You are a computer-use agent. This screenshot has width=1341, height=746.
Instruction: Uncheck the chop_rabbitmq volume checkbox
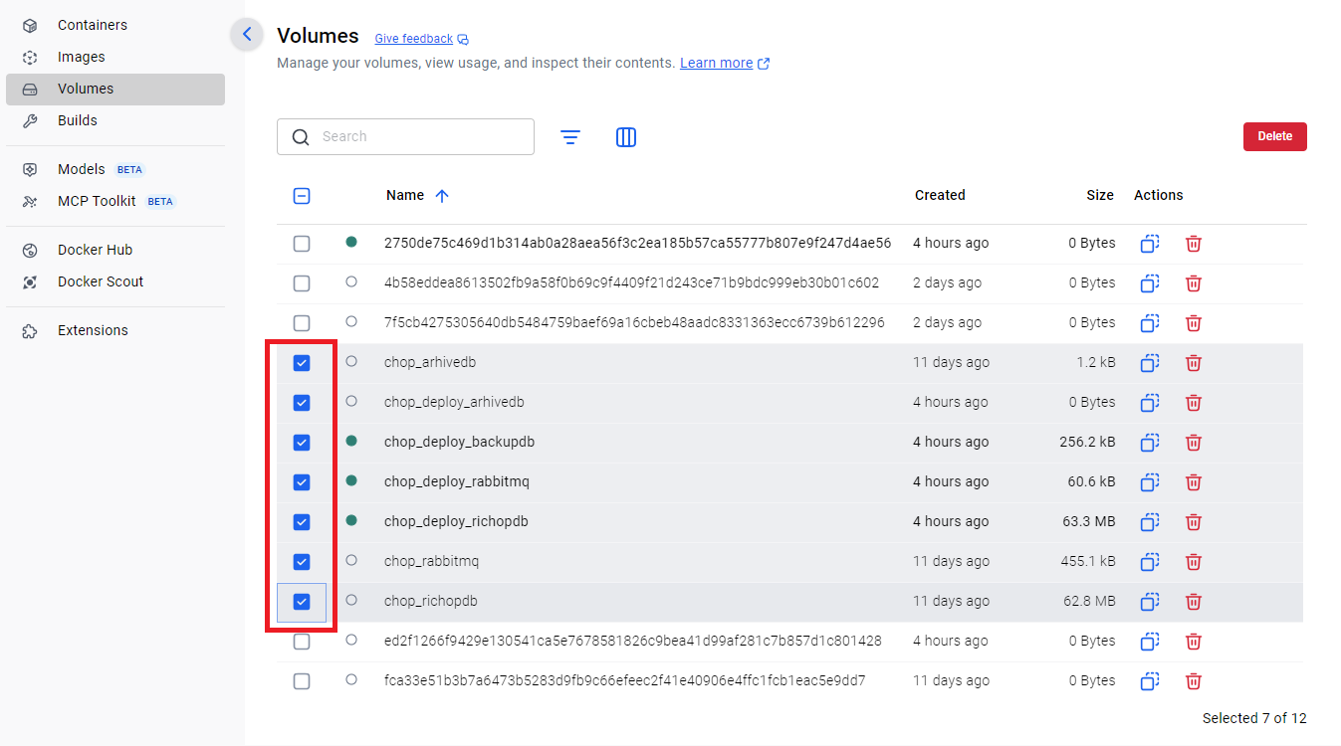[302, 562]
